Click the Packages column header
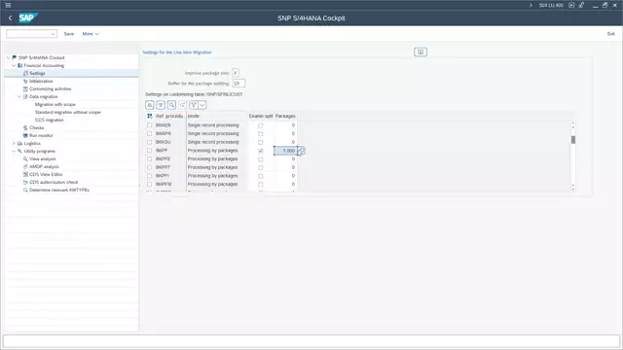The width and height of the screenshot is (623, 350). click(x=285, y=116)
